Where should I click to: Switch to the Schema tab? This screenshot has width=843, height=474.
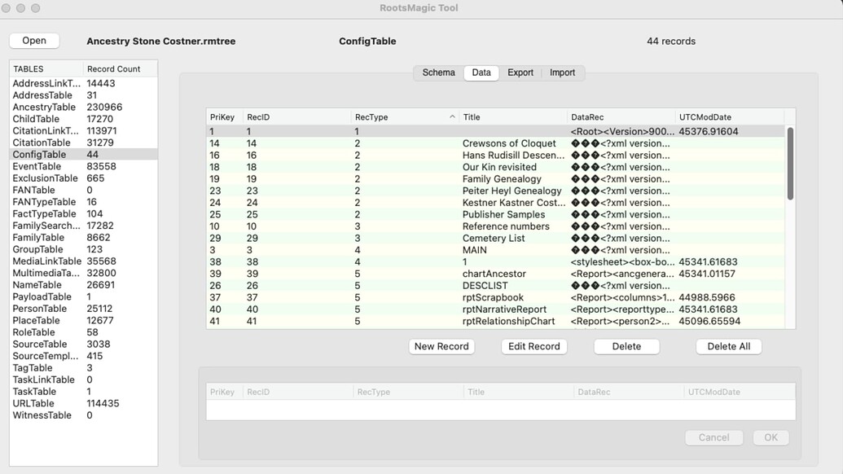pos(437,72)
